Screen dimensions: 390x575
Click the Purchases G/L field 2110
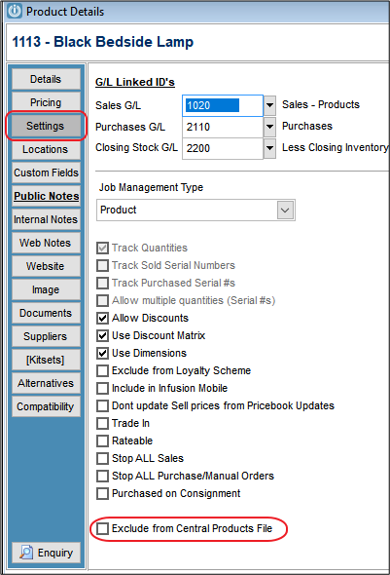click(223, 127)
